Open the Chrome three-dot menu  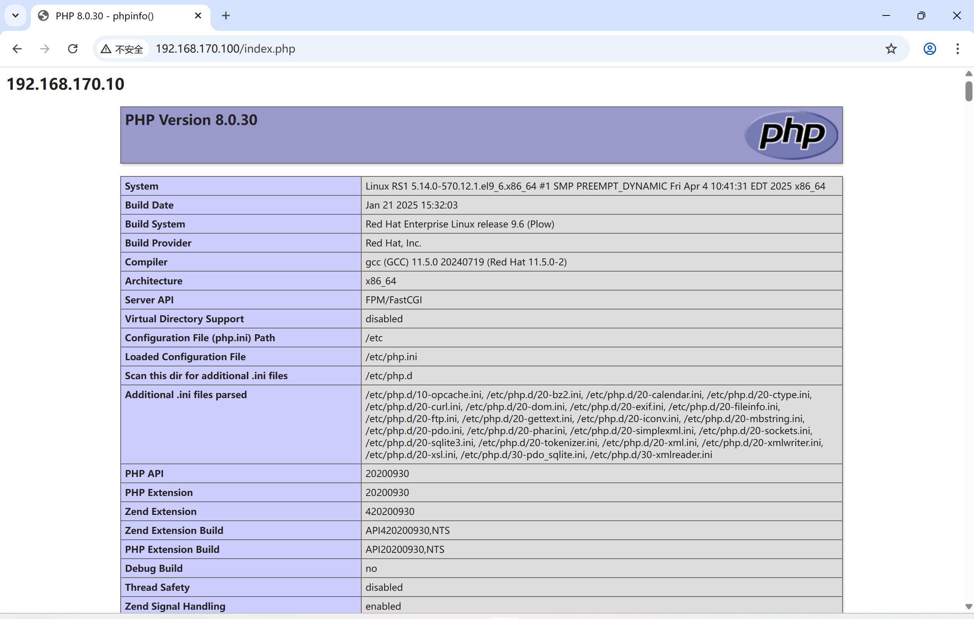[957, 49]
